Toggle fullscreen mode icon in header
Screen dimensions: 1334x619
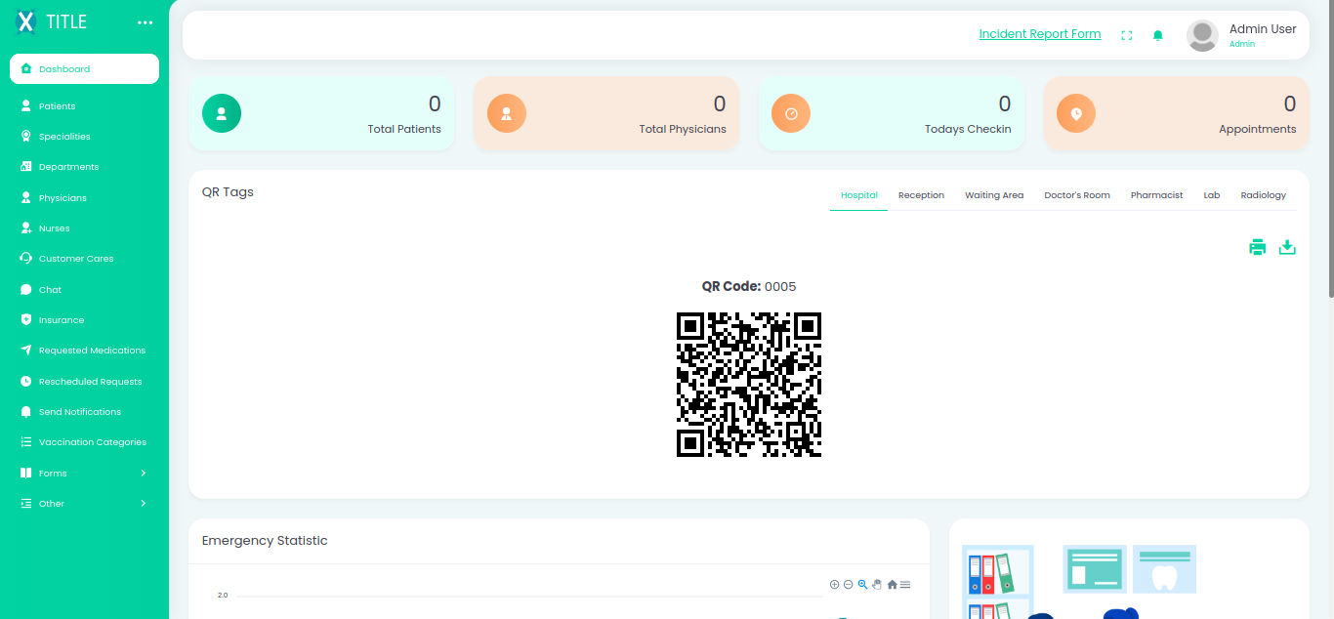1127,35
